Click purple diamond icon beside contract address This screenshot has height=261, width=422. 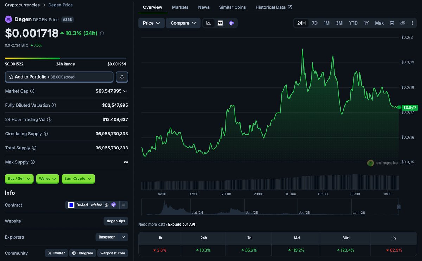point(114,205)
